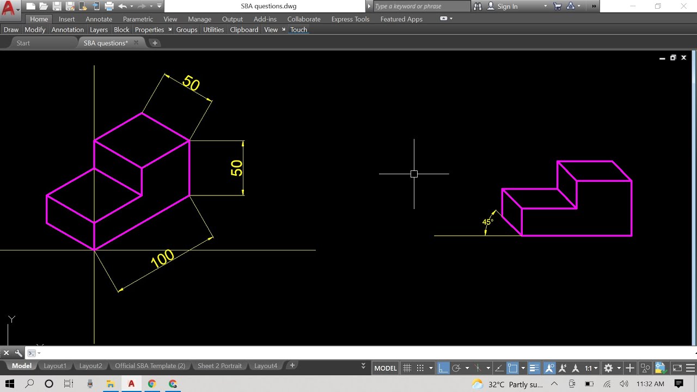Click the Autodesk A360 triangle icon
Screen dimensions: 697x392
click(x=571, y=7)
